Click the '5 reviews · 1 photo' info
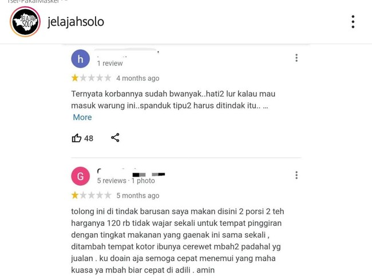This screenshot has height=279, width=372. tap(126, 181)
